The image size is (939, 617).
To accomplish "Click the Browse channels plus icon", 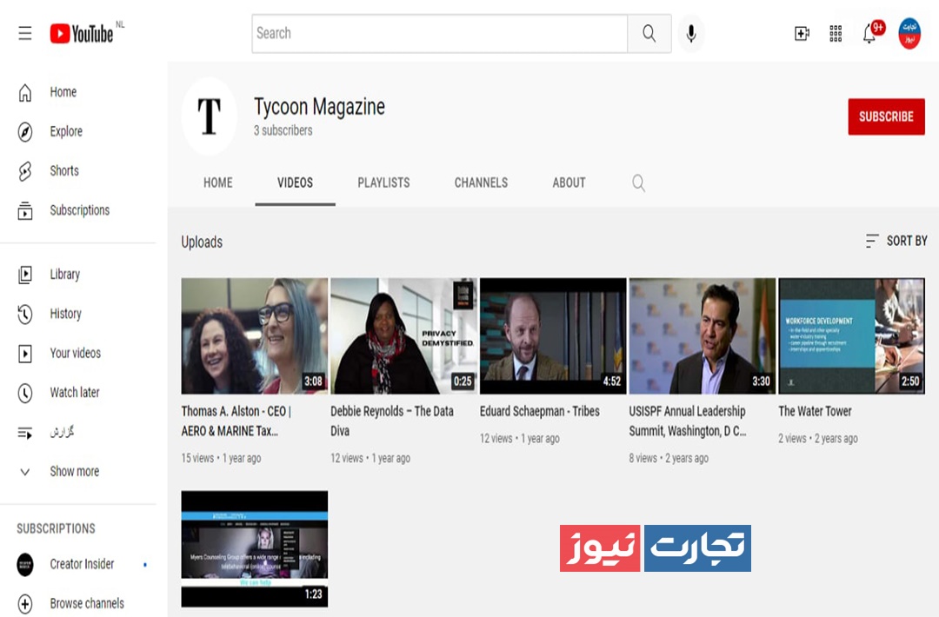I will (x=25, y=604).
